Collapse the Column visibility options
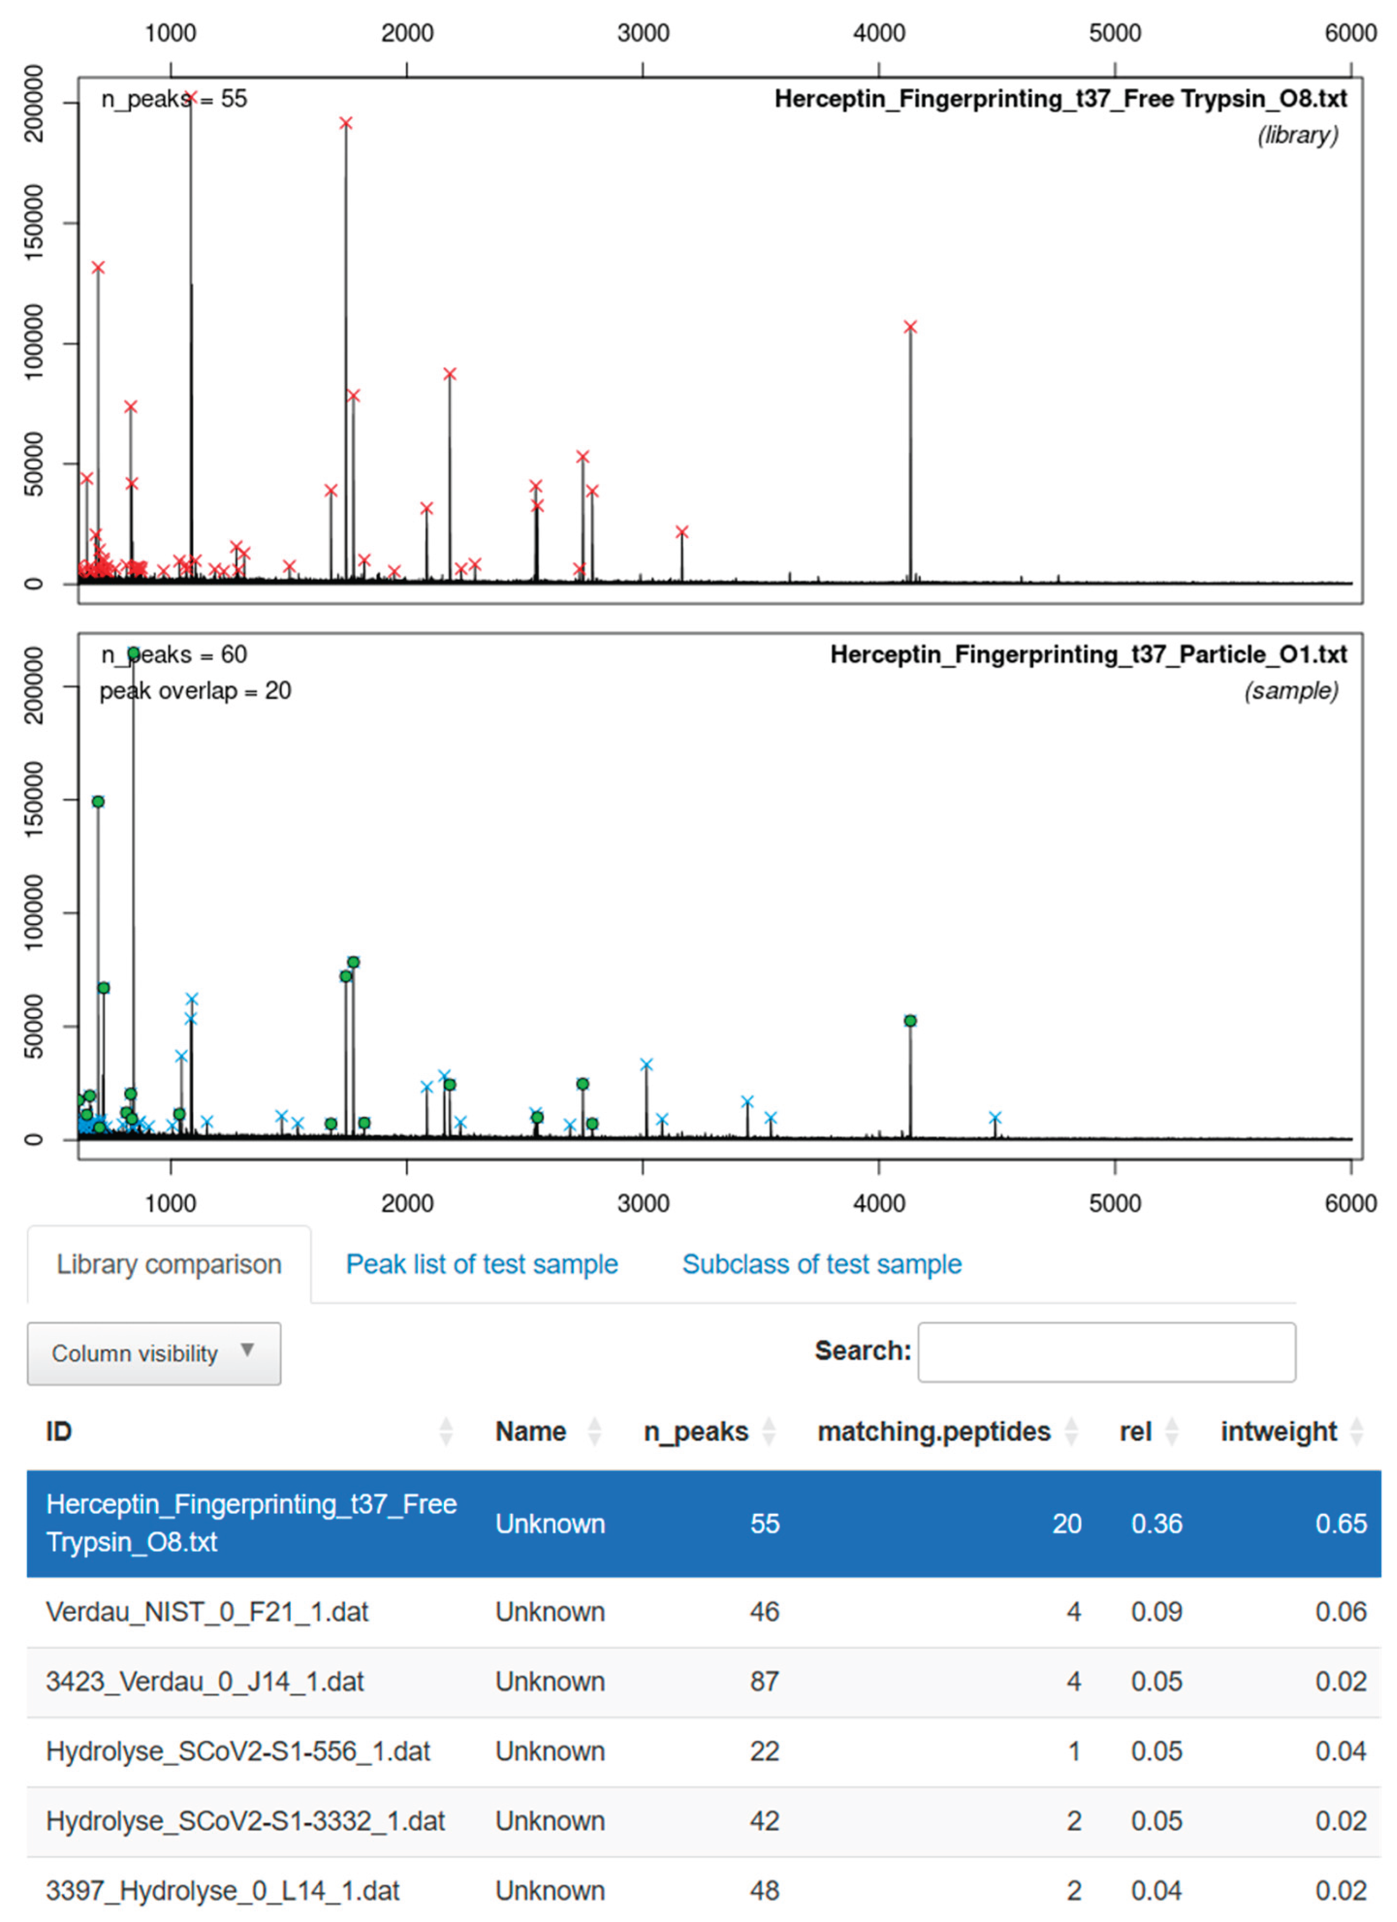Image resolution: width=1397 pixels, height=1922 pixels. [x=154, y=1352]
